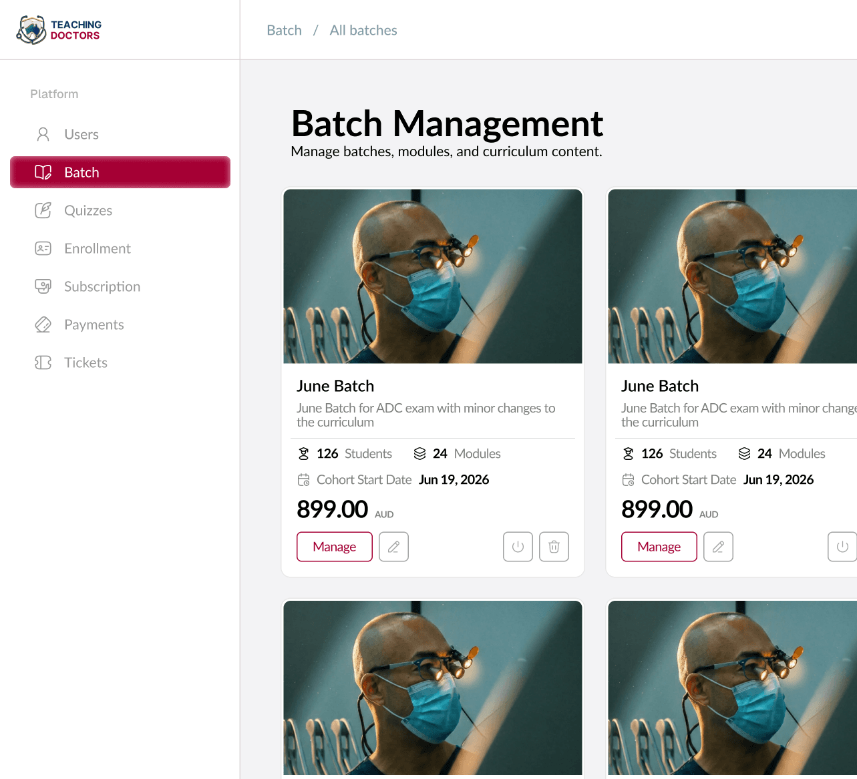Open the Users section via its person icon
The image size is (857, 779).
pos(43,134)
